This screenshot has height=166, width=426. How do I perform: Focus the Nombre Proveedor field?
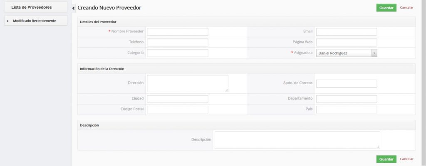click(178, 32)
